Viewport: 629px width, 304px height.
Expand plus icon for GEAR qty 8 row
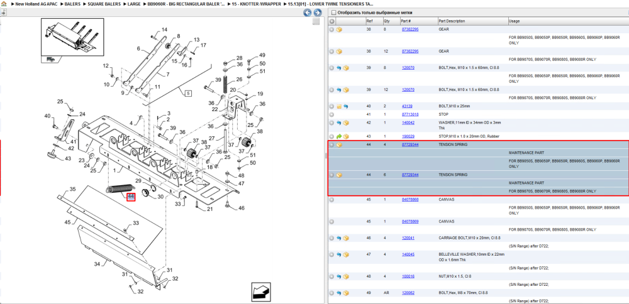pos(331,30)
